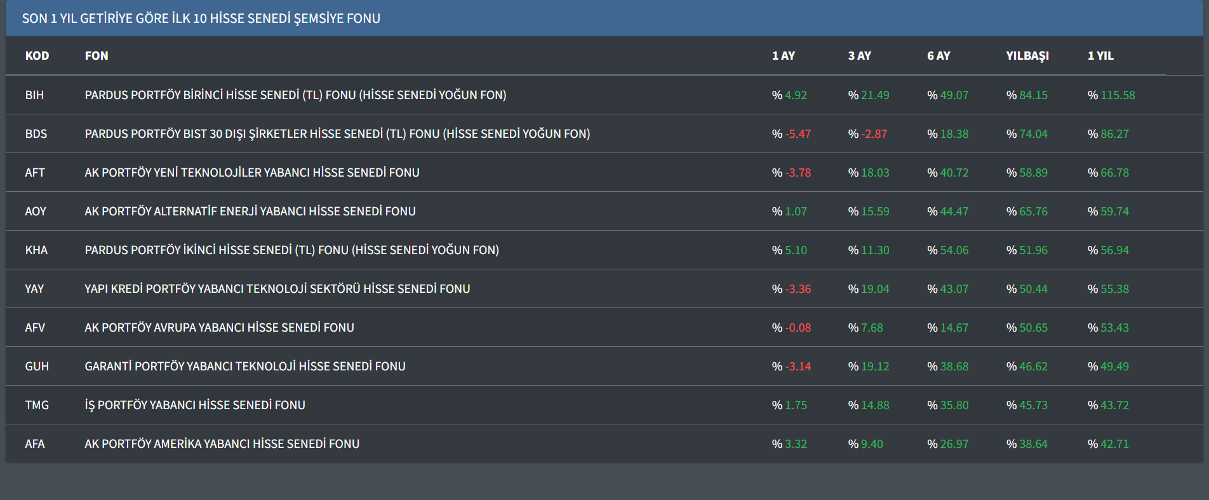Select the 1 AY column header
The width and height of the screenshot is (1209, 500).
[783, 56]
